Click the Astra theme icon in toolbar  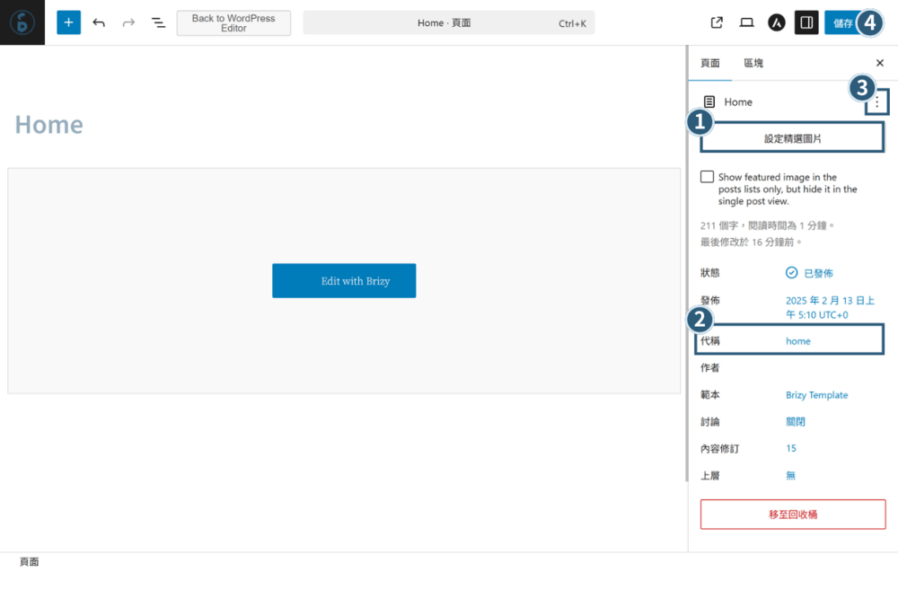tap(776, 22)
